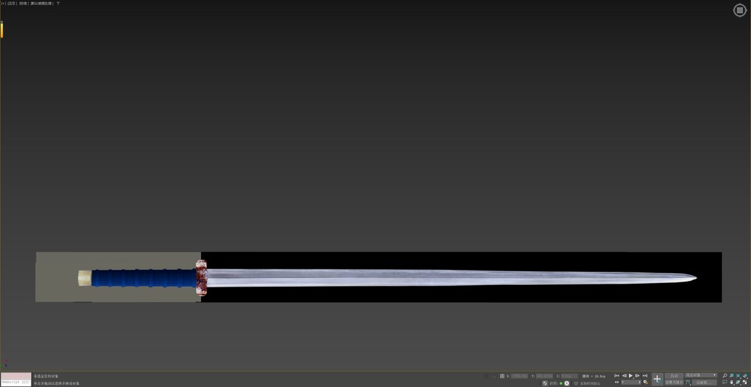
Task: Click the pink MAXScript macro recorder area
Action: click(16, 376)
